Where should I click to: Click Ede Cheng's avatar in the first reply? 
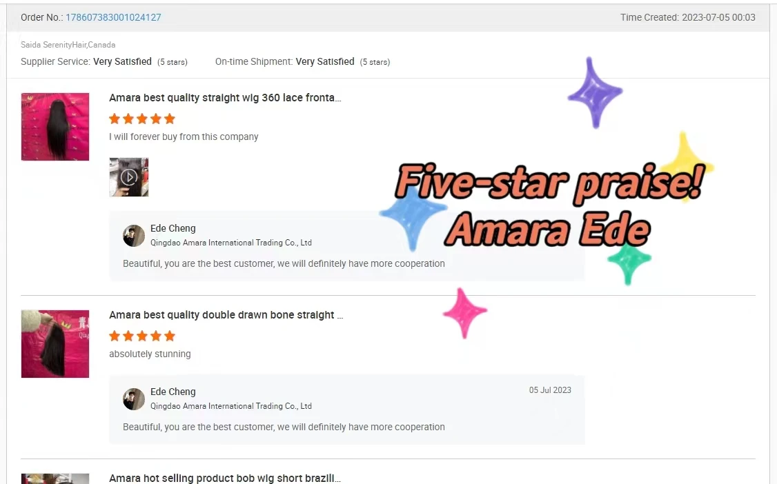pyautogui.click(x=134, y=236)
